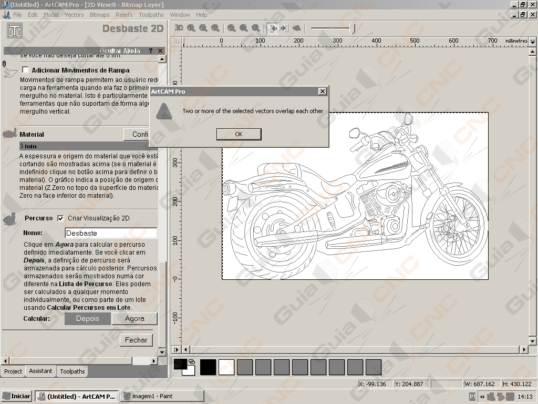Screen dimensions: 538x404
Task: Click 2D view vertical scroll-down arrow
Action: [533, 341]
